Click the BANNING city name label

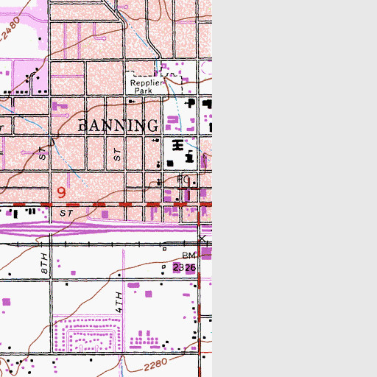[119, 125]
